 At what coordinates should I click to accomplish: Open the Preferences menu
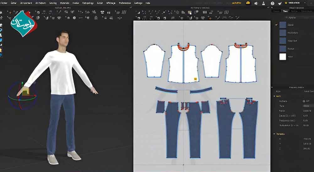coord(125,3)
